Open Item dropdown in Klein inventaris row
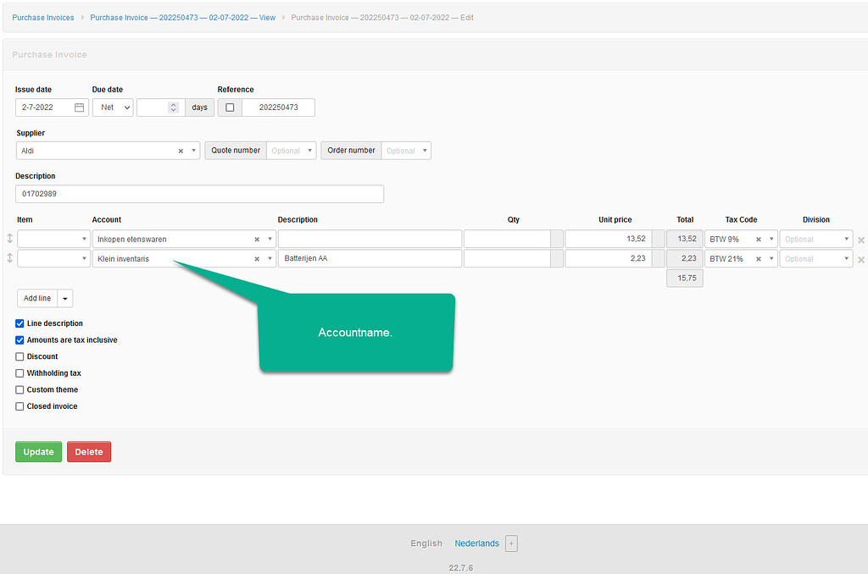Viewport: 868px width, 574px height. point(53,258)
